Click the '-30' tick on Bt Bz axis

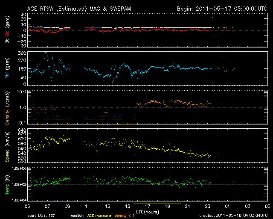click(x=22, y=46)
